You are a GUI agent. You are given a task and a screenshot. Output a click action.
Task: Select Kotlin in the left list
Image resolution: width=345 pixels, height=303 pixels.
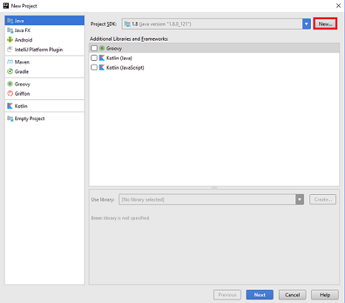coord(45,106)
